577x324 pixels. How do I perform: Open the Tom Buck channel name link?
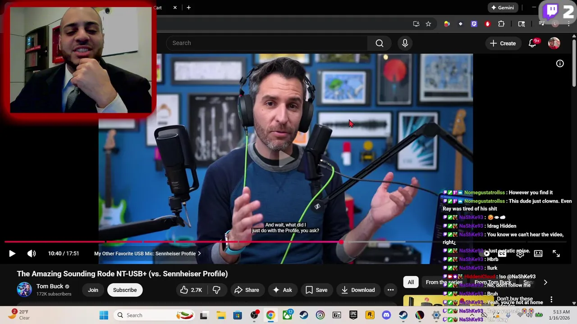tap(50, 286)
